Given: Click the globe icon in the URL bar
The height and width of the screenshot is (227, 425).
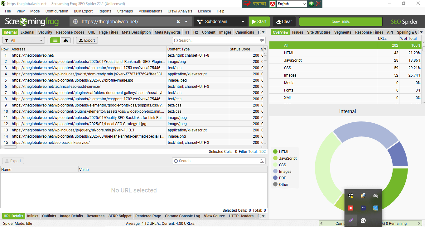Looking at the screenshot, I should [75, 21].
